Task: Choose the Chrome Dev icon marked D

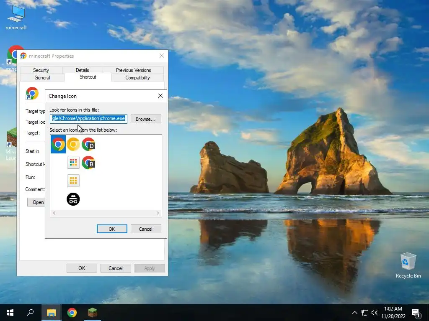Action: (x=88, y=144)
